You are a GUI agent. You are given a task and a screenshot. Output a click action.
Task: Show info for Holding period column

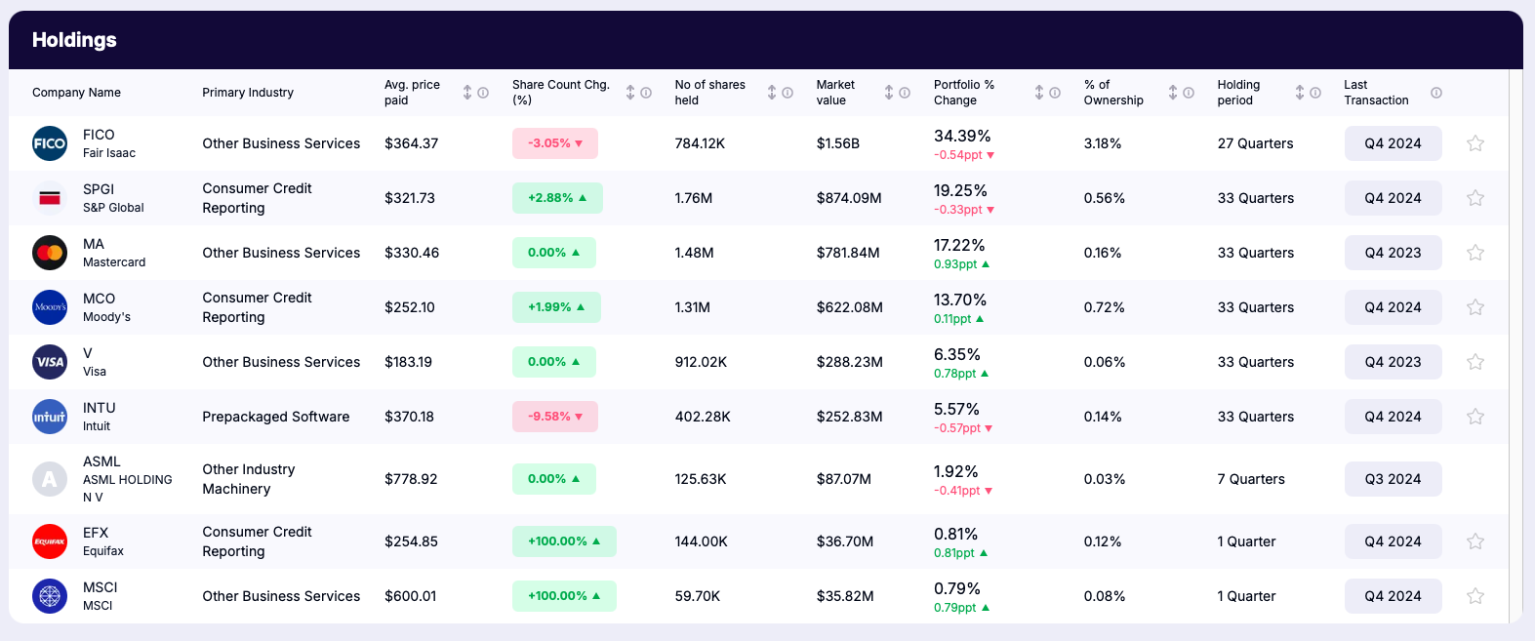tap(1315, 93)
